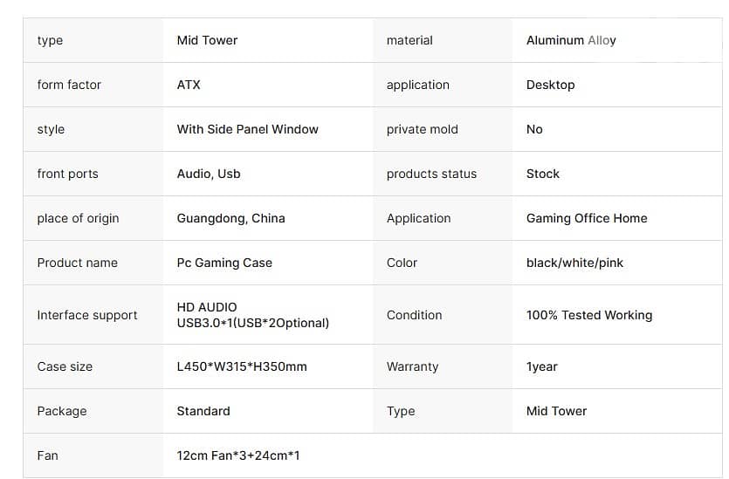Screen dimensions: 729x479
Task: Select the "1year" warranty value
Action: (541, 366)
